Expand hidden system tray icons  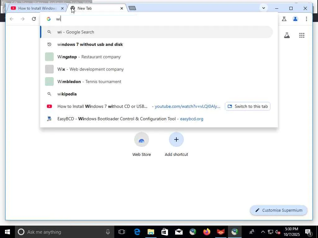[263, 232]
